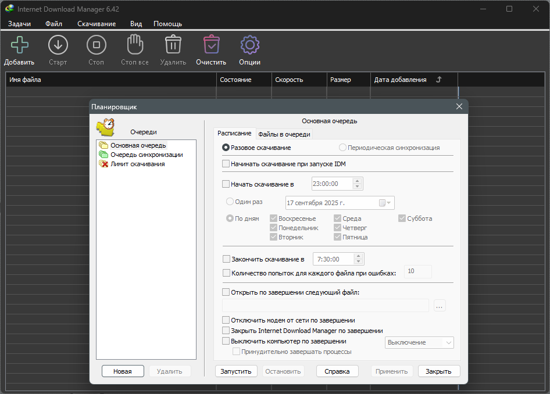Click the Лимит скачивания red-cross icon

[103, 164]
